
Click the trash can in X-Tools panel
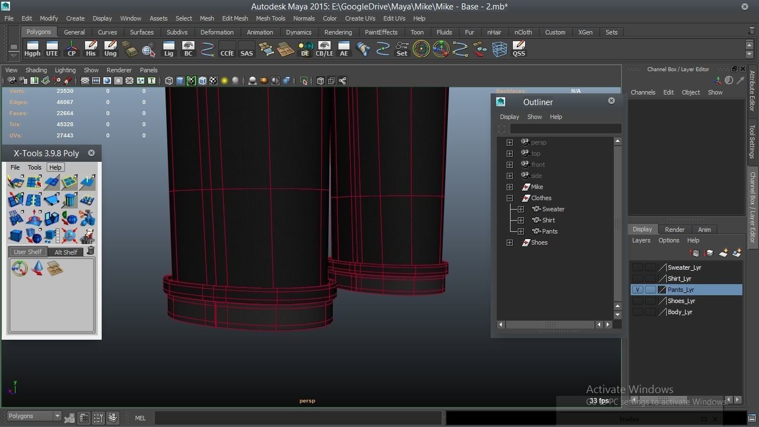(x=91, y=251)
